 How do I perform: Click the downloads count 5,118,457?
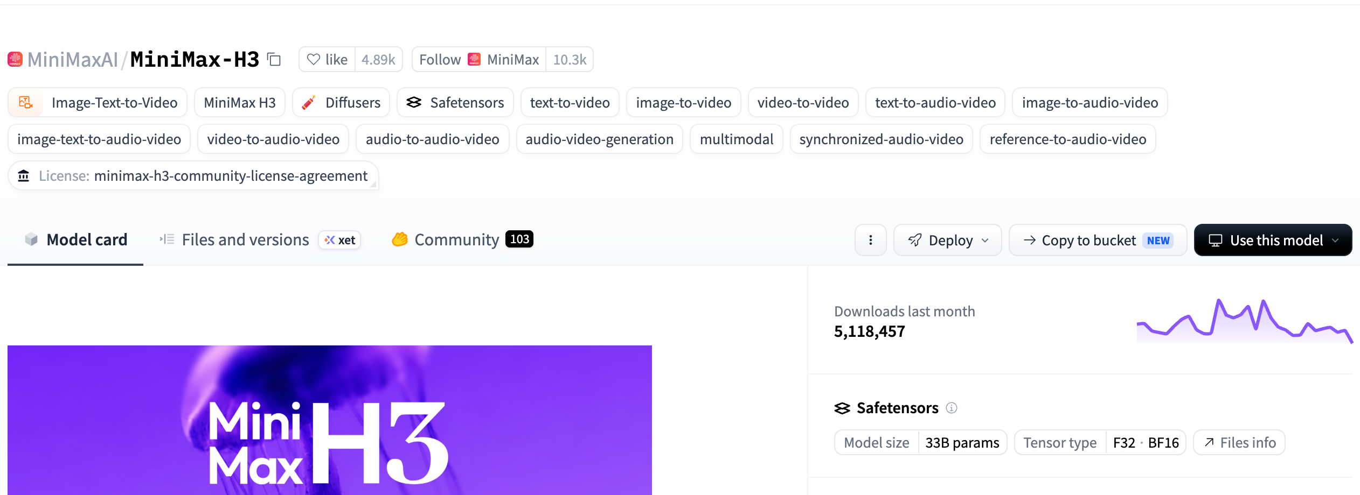pyautogui.click(x=870, y=331)
